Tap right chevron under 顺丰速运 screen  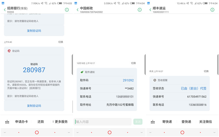(x=214, y=132)
